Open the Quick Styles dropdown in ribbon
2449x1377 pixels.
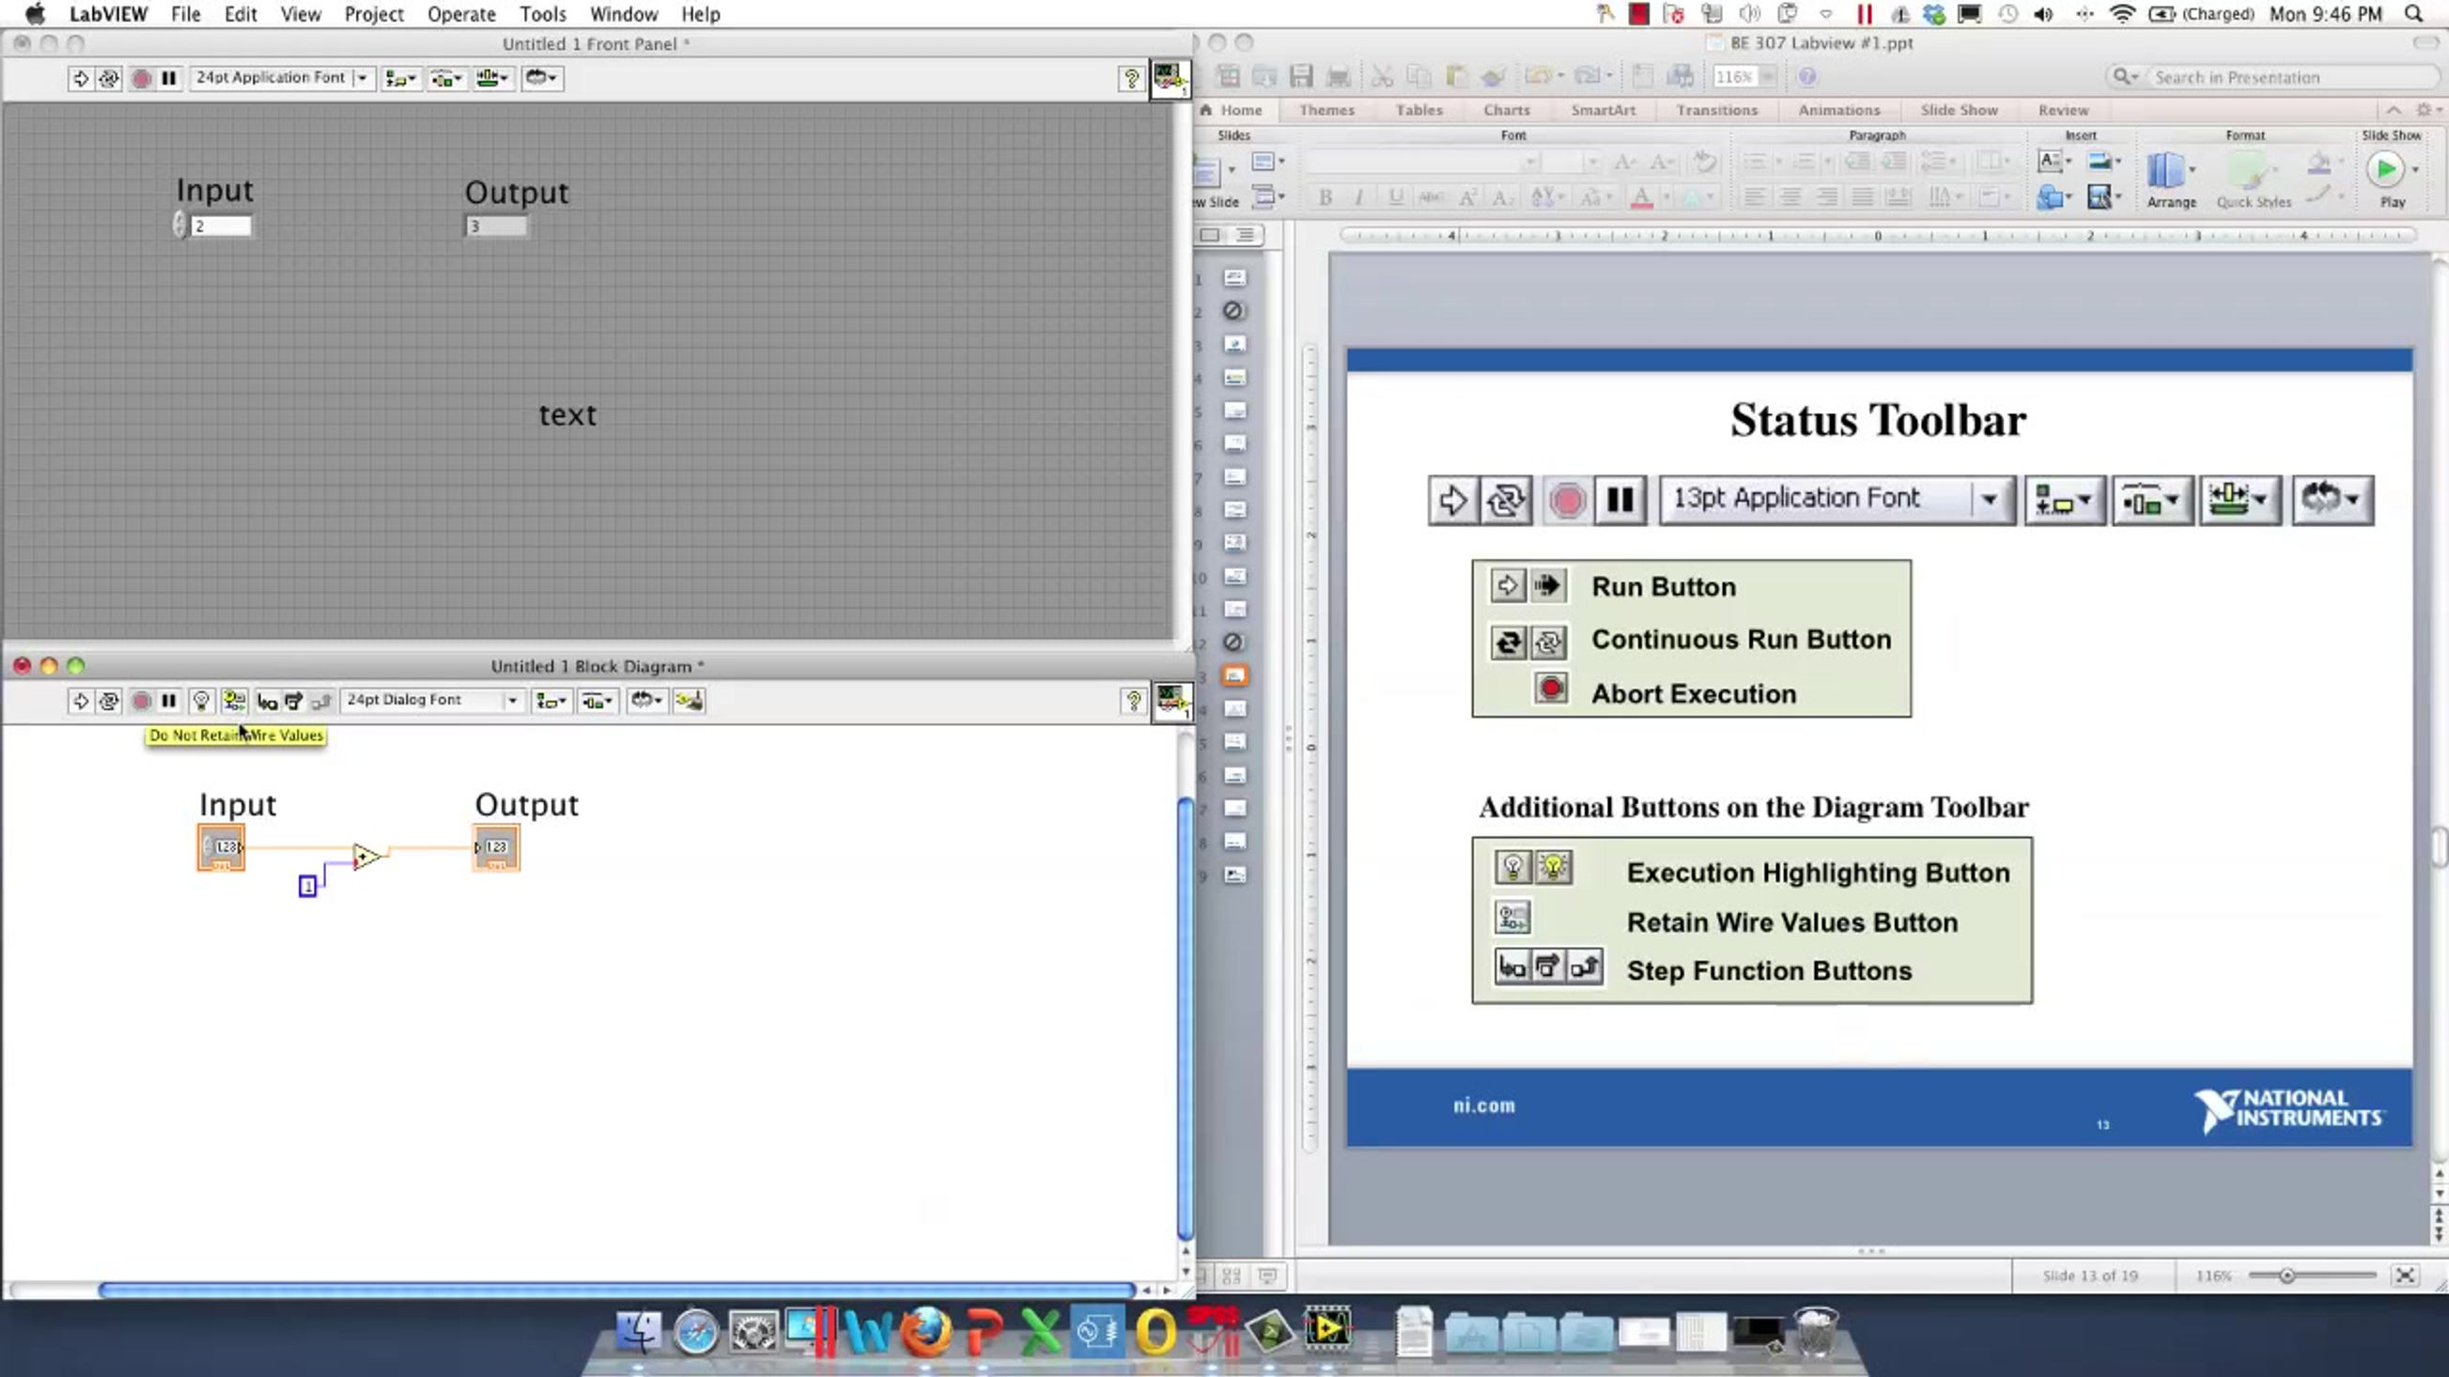(x=2255, y=180)
